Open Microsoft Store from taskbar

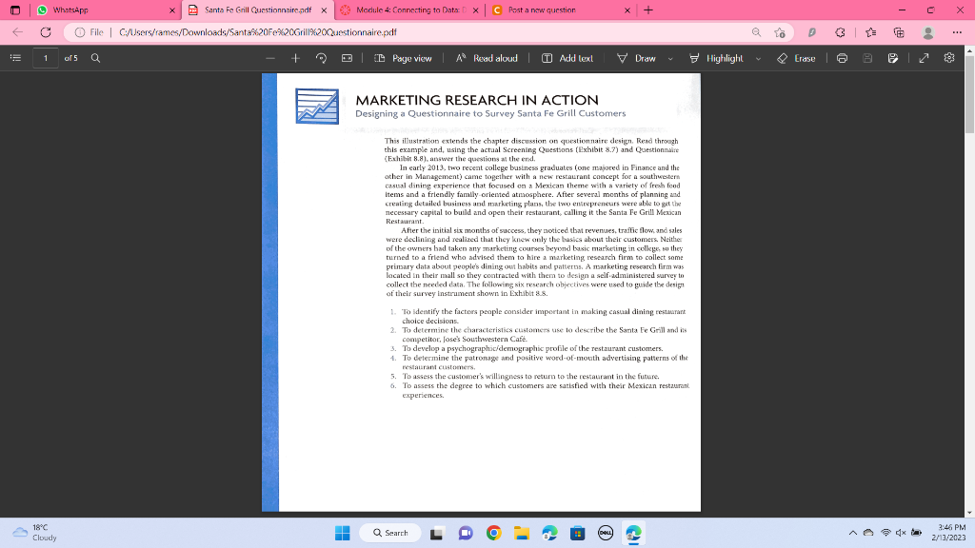pos(578,533)
